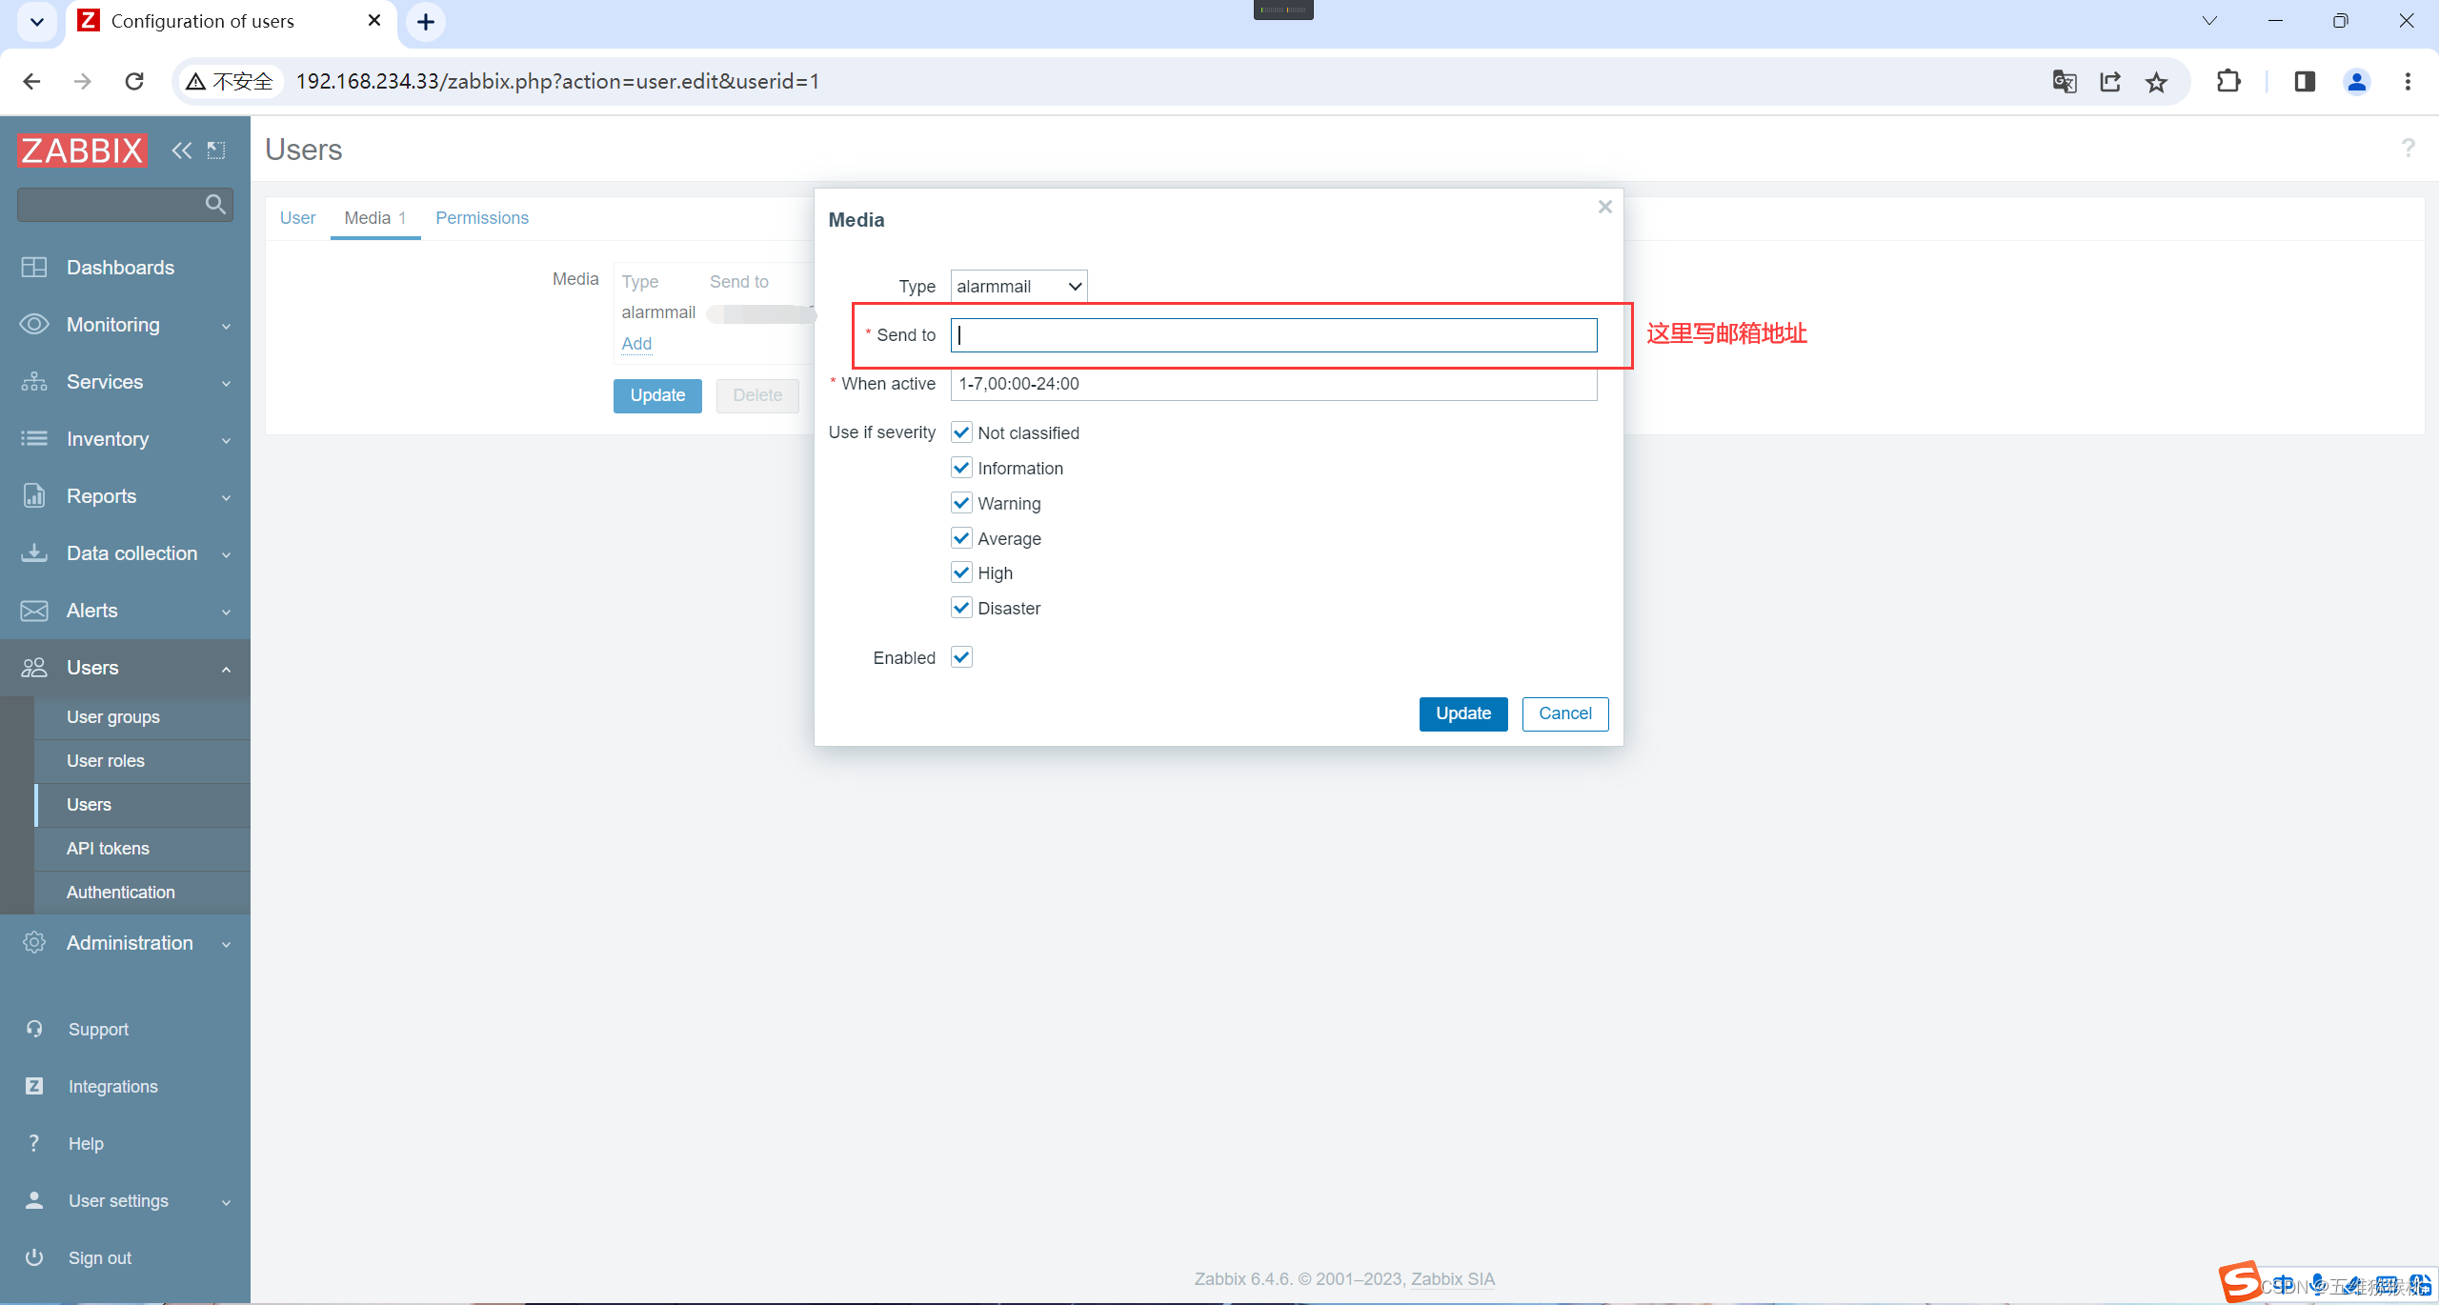
Task: Toggle Enabled media checkbox
Action: [961, 656]
